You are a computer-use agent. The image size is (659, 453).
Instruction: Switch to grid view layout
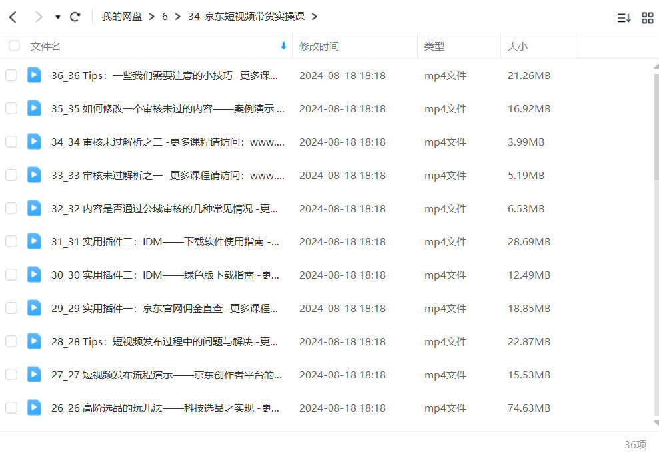point(647,17)
